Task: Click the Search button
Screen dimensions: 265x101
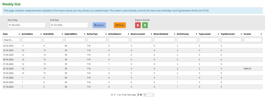Action: coord(99,25)
